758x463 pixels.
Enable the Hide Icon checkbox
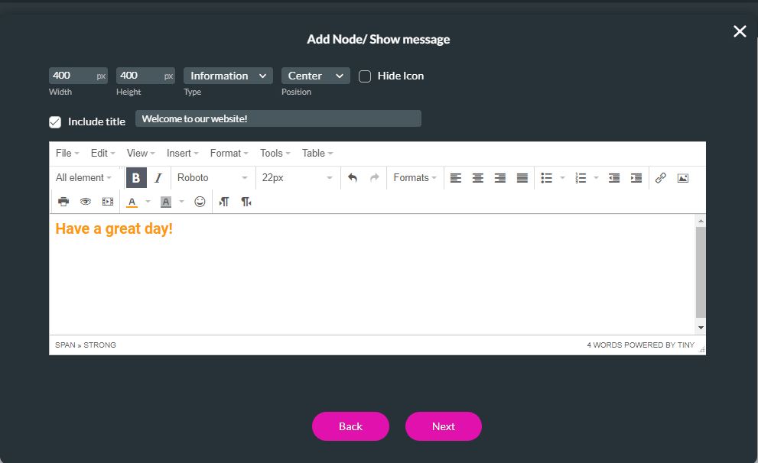pos(365,76)
